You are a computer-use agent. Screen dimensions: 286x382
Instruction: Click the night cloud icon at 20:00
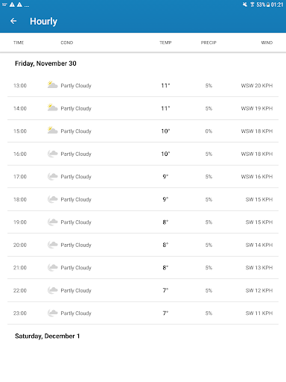coord(52,245)
